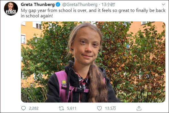The height and width of the screenshot is (113, 169).
Task: Like the tweet with the heart icon
Action: (x=99, y=108)
